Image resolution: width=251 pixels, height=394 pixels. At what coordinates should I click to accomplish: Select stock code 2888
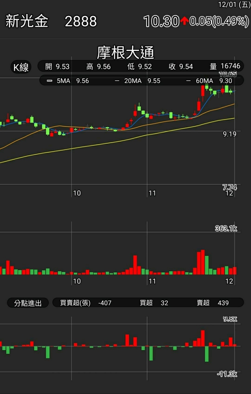pyautogui.click(x=81, y=21)
